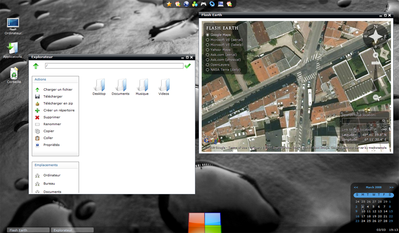The image size is (399, 233).
Task: Choose Télécharger en zip
Action: pos(54,103)
